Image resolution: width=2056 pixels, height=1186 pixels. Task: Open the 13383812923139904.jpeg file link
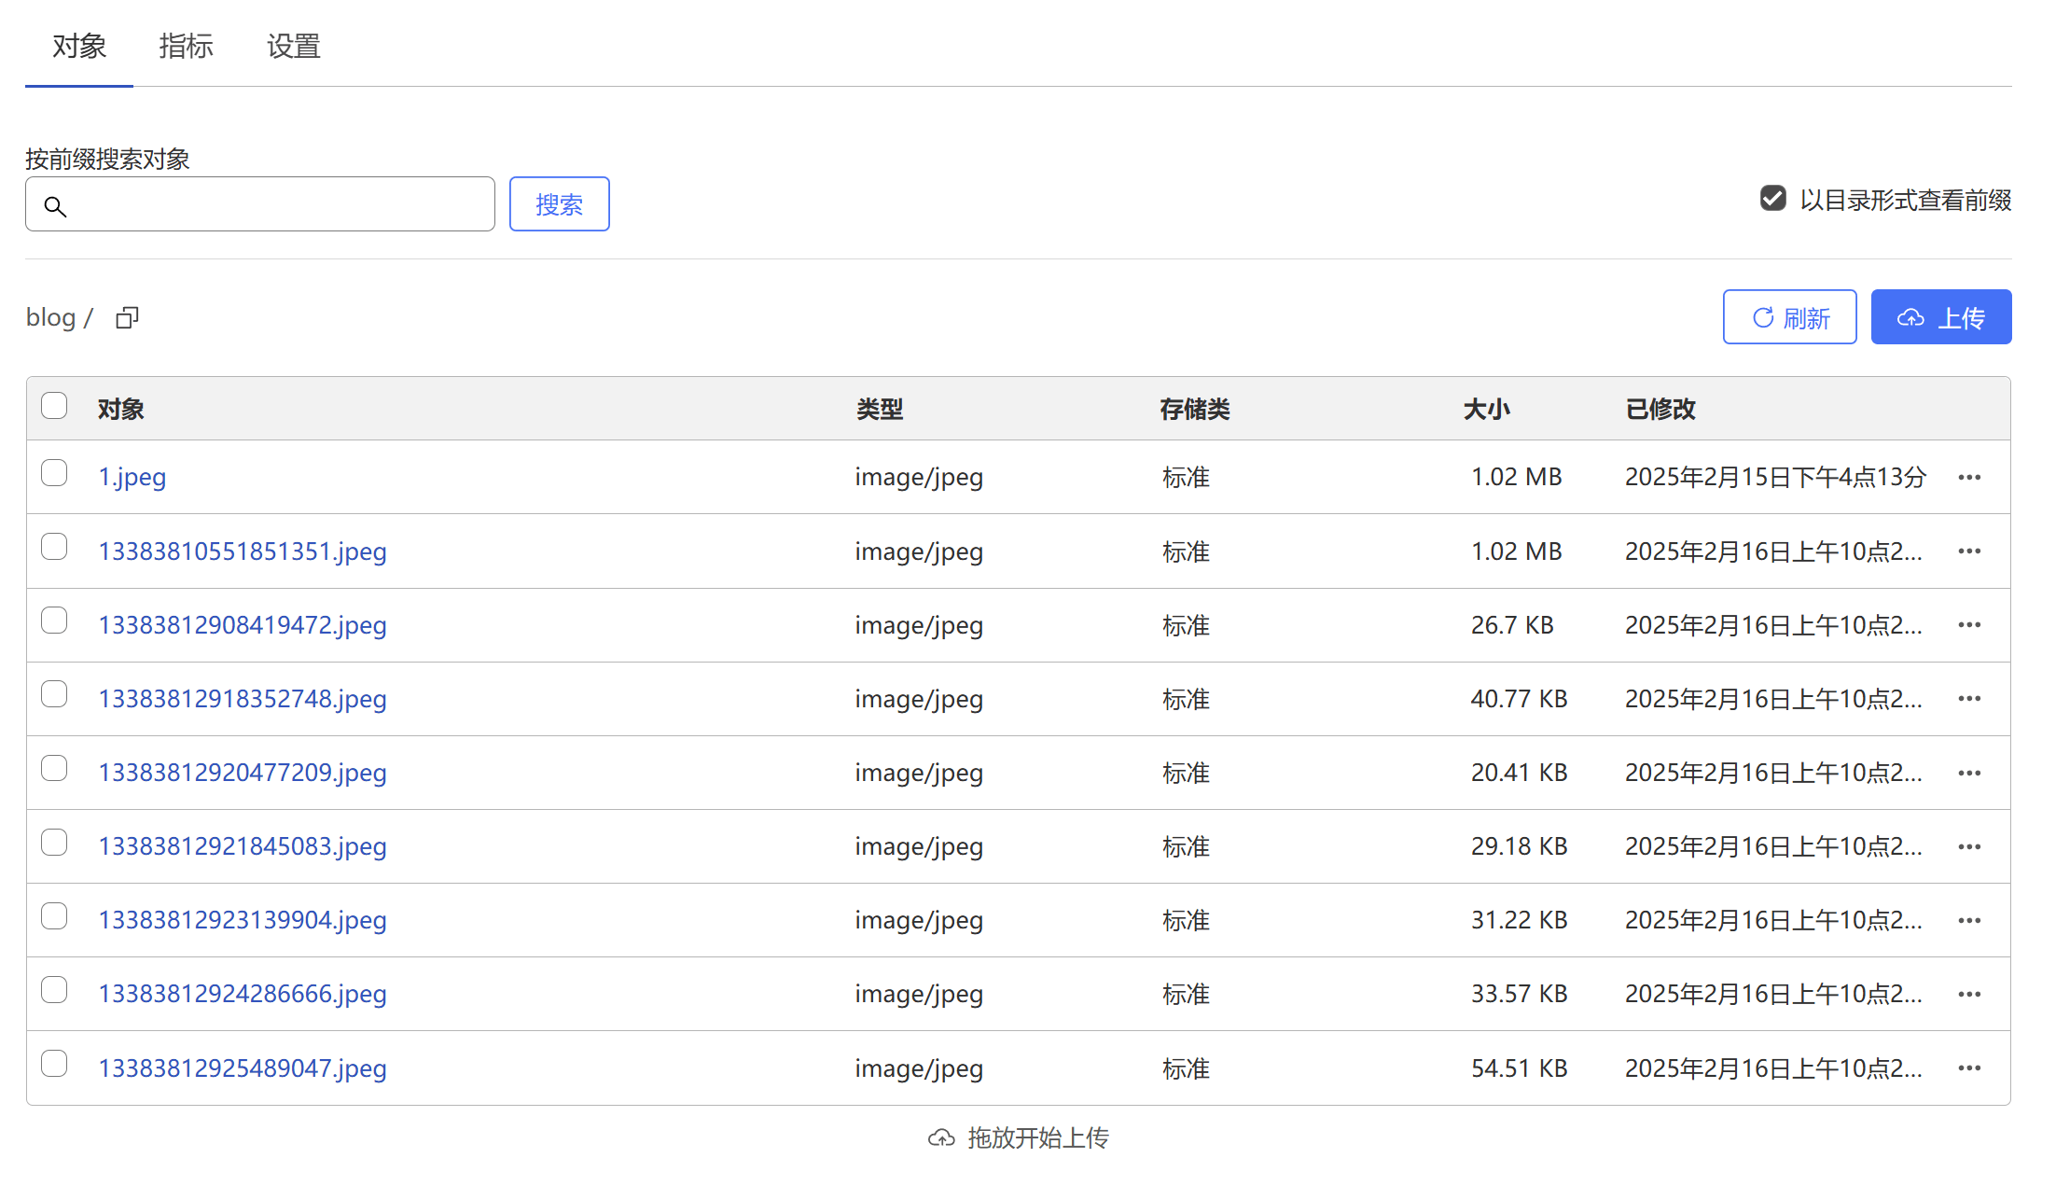click(243, 920)
